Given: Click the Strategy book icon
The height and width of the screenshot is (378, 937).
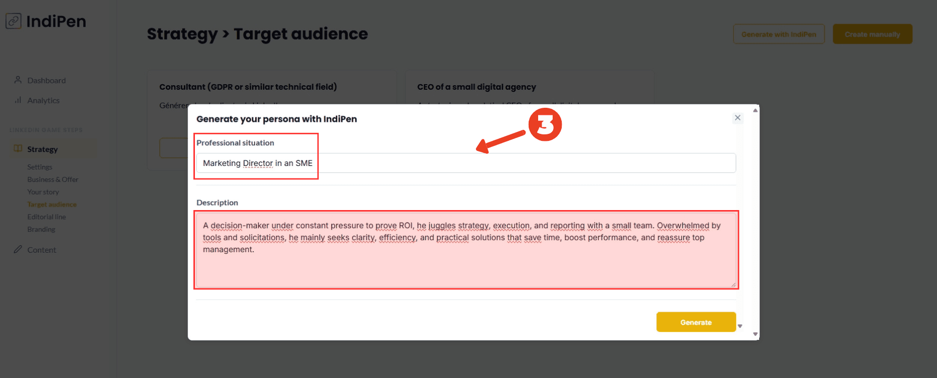Looking at the screenshot, I should 18,149.
